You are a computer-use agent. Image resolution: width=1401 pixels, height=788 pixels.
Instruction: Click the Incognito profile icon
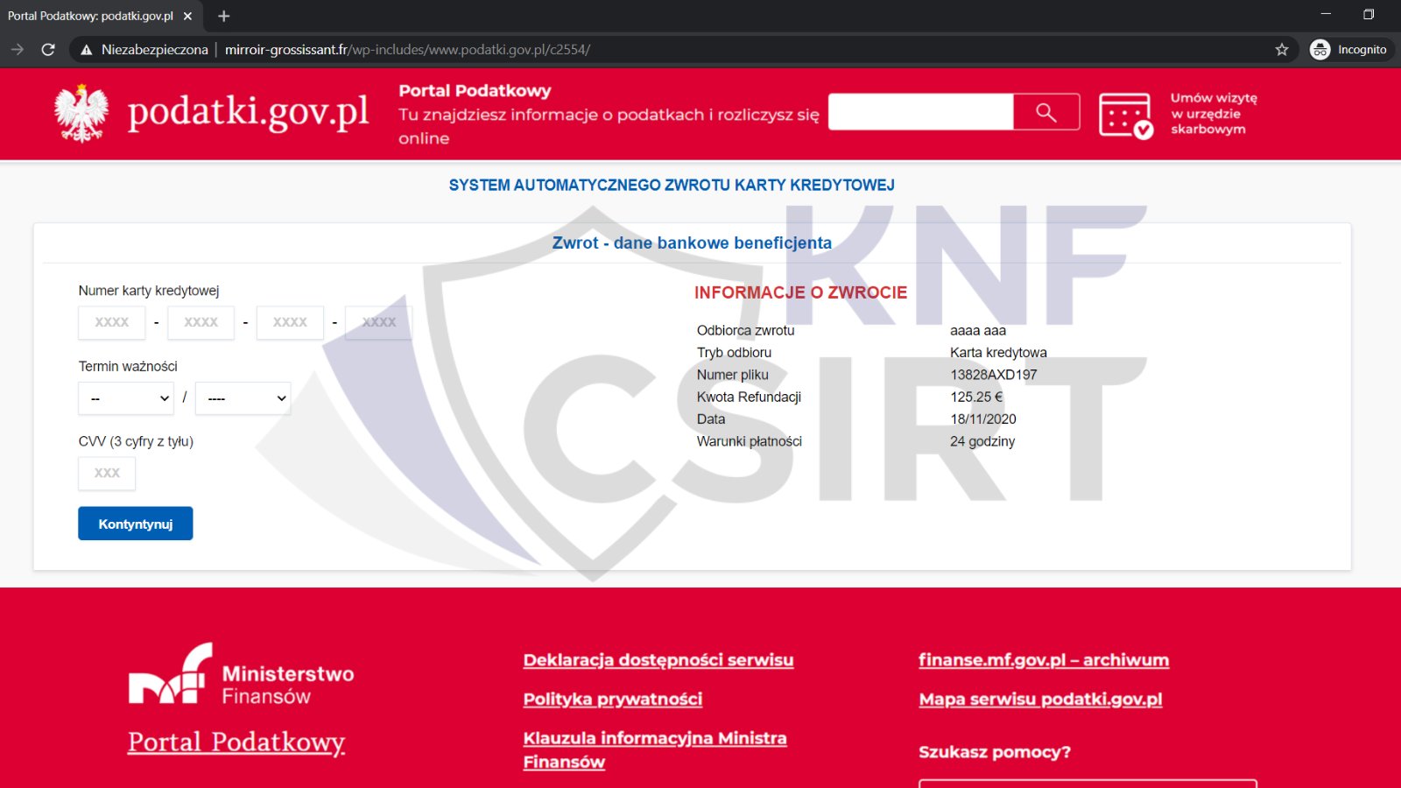tap(1320, 50)
